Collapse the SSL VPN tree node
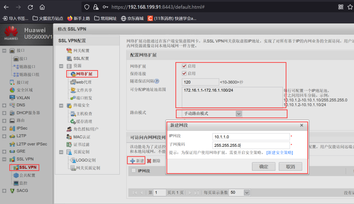Screen dimensions: 354x204 coord(4,159)
